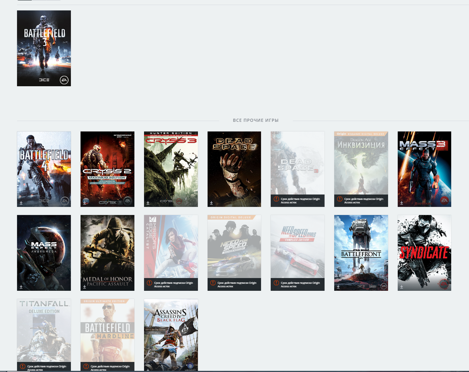469x372 pixels.
Task: Click the warning icon on Titanfall Deluxe Edition
Action: coord(22,367)
